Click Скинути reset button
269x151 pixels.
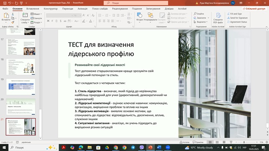(36, 18)
